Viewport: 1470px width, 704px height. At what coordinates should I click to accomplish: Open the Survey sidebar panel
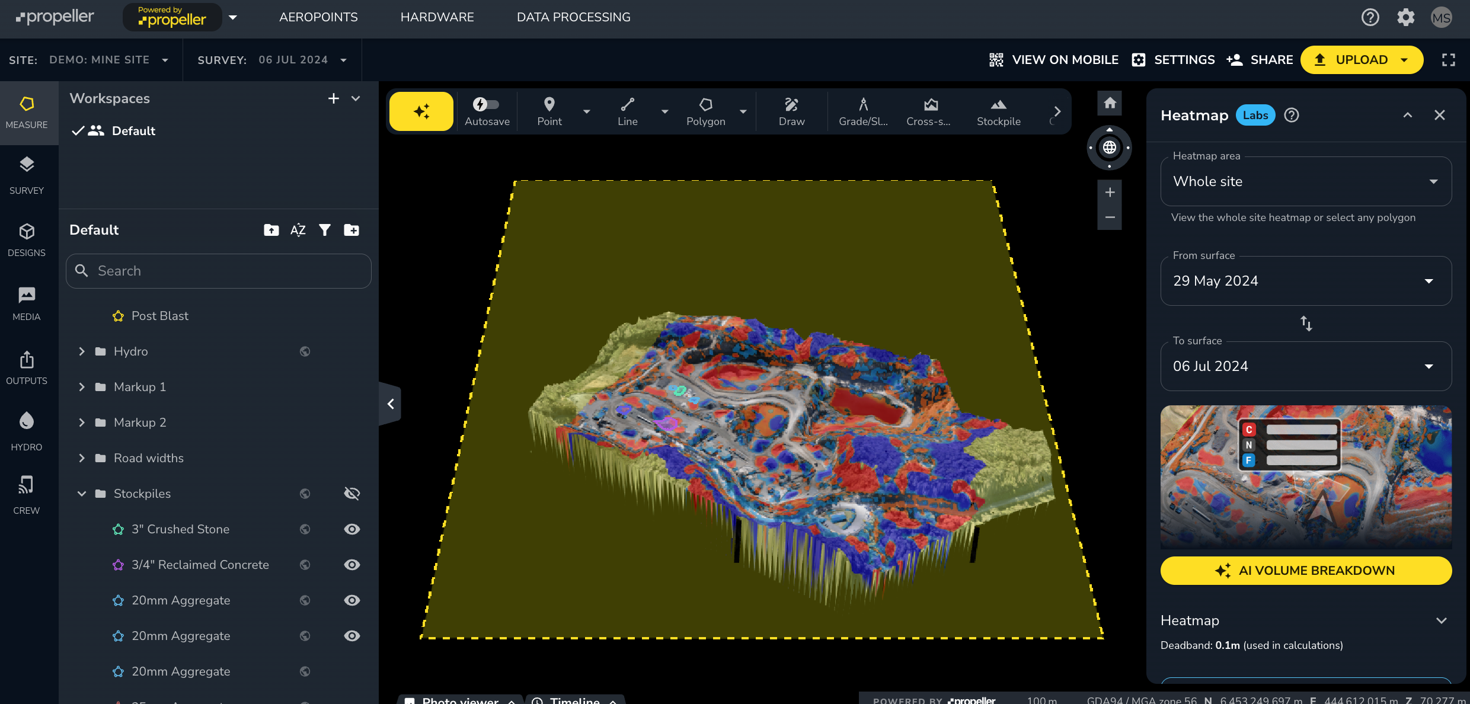pos(27,175)
